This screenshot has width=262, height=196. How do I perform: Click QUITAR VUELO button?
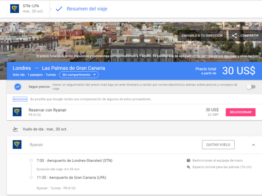point(218,145)
